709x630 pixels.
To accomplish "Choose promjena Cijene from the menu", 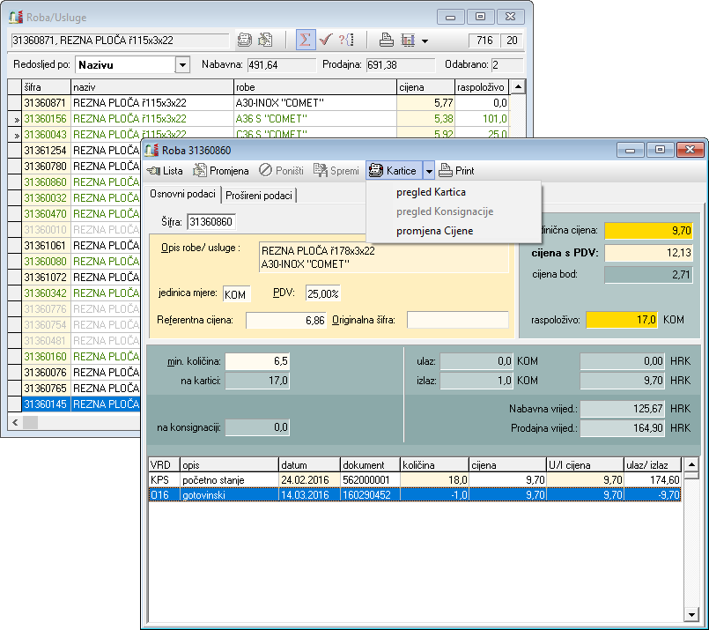I will tap(434, 231).
